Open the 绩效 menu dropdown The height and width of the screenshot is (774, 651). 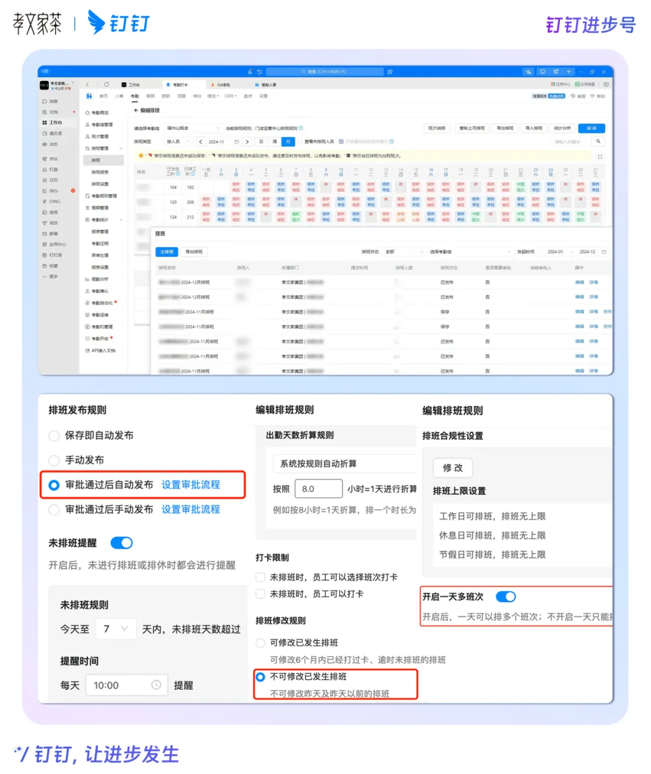click(213, 96)
